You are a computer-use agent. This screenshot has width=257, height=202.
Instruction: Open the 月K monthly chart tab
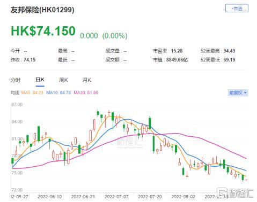click(x=87, y=80)
